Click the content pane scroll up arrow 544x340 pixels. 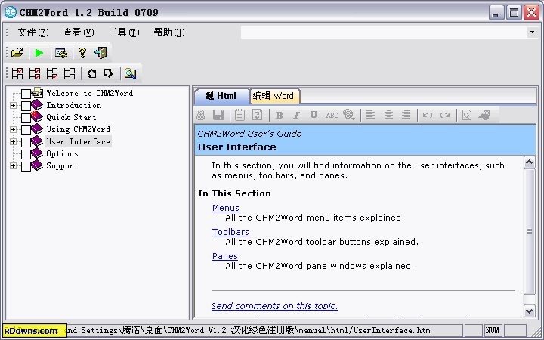pyautogui.click(x=529, y=162)
